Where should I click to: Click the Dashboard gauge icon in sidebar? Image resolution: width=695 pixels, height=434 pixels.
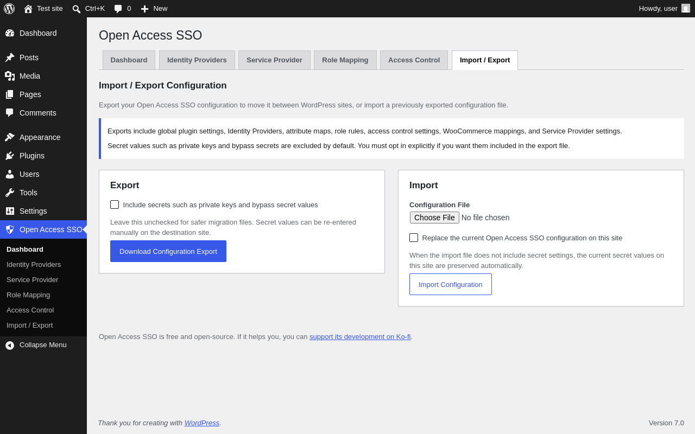click(10, 33)
